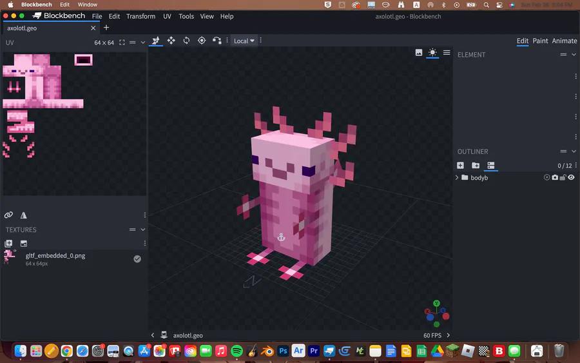Collapse the Outliner panel
This screenshot has height=363, width=580.
click(574, 152)
